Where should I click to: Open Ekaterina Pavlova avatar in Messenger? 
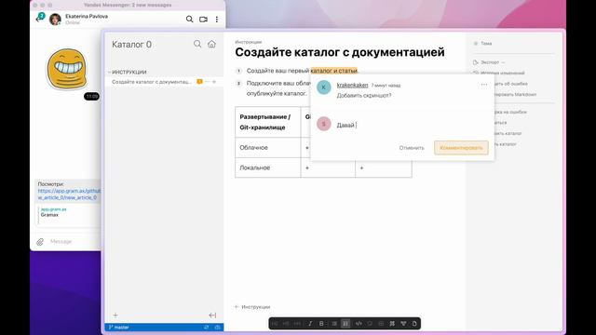click(55, 19)
